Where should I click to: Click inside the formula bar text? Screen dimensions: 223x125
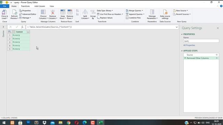(x=51, y=27)
